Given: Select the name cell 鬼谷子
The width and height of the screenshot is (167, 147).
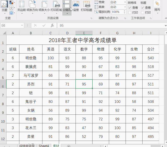Looking at the screenshot, I should coord(31,101).
